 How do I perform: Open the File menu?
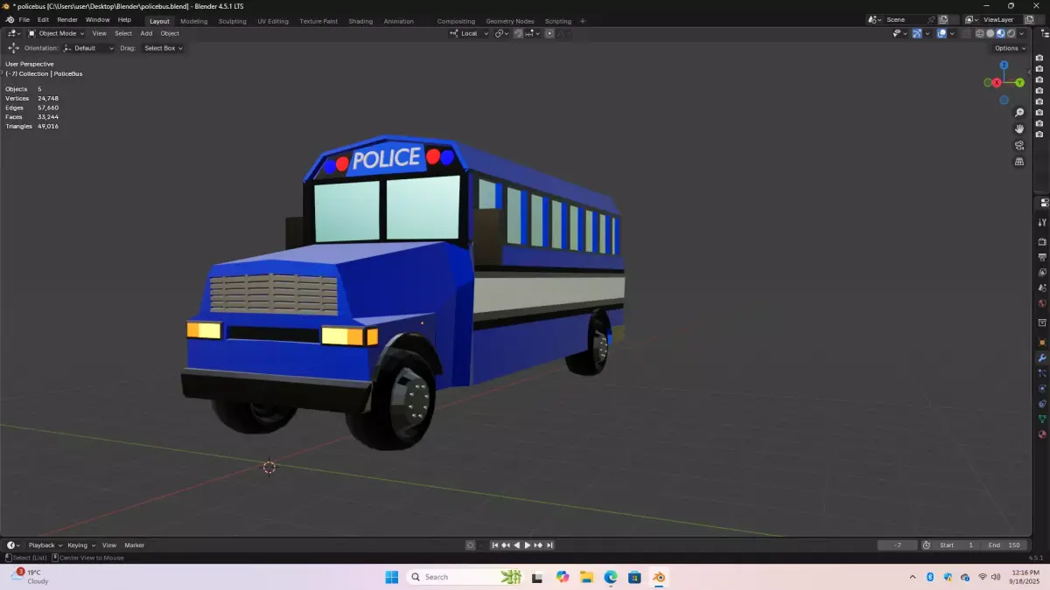tap(24, 20)
